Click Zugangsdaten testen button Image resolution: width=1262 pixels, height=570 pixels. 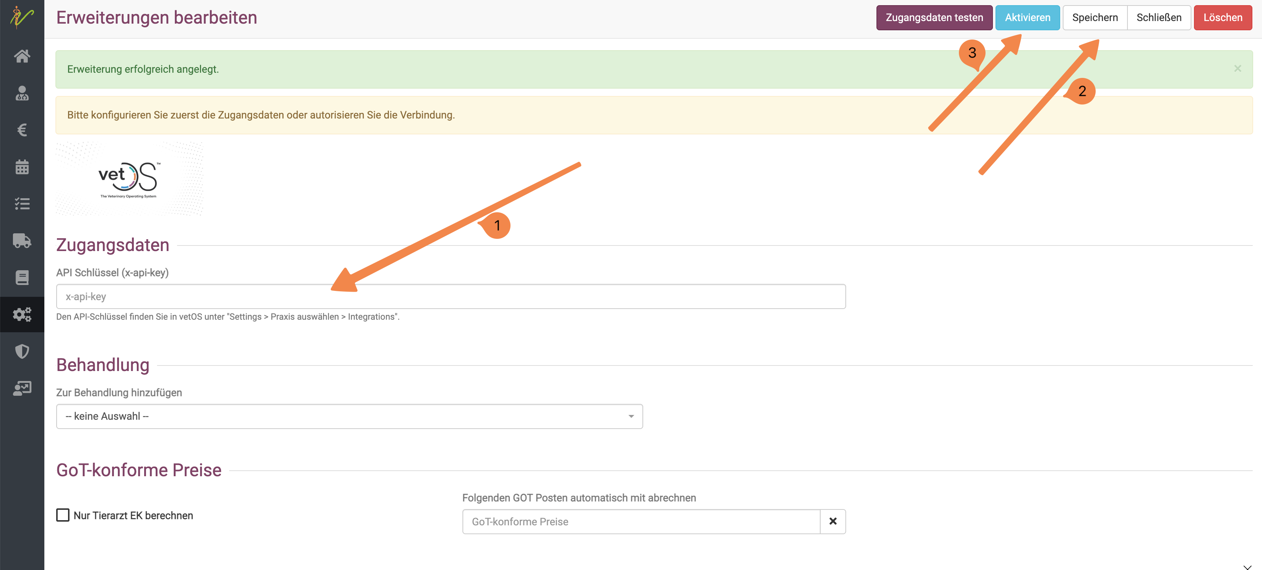click(934, 18)
